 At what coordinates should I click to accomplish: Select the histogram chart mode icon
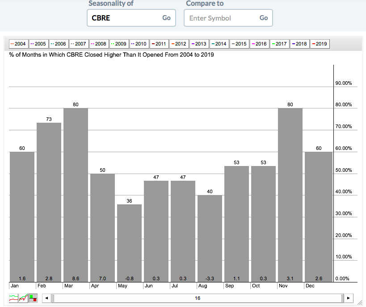pyautogui.click(x=33, y=298)
